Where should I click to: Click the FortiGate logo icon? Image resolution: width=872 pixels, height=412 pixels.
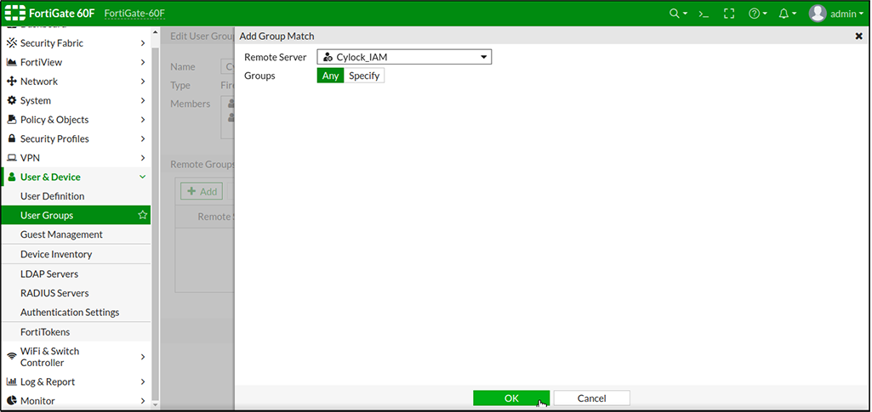click(16, 14)
